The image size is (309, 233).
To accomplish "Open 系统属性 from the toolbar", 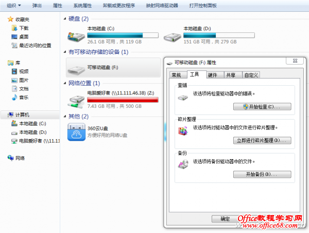I will (82, 6).
